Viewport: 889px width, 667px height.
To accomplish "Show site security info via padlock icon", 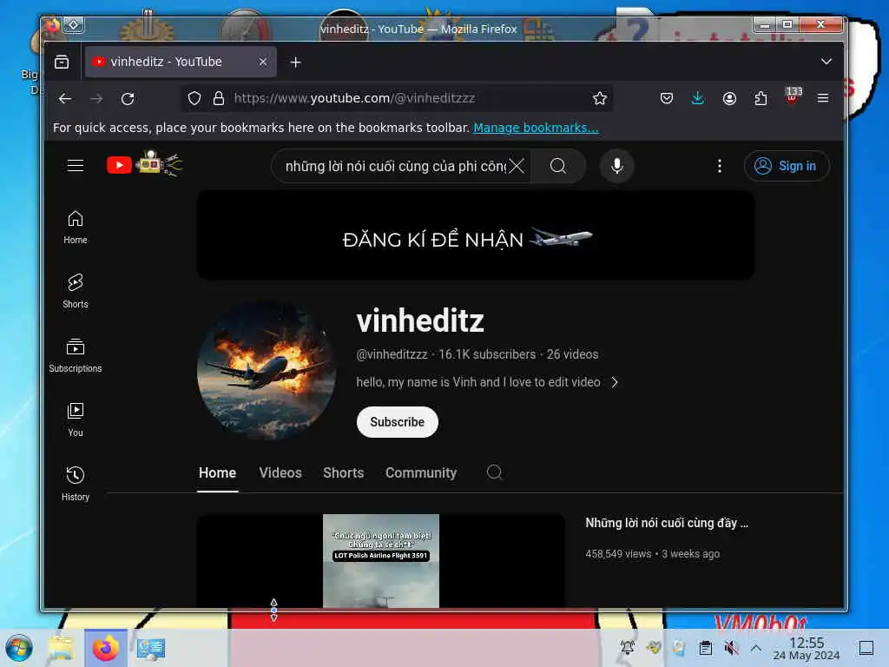I will [219, 99].
